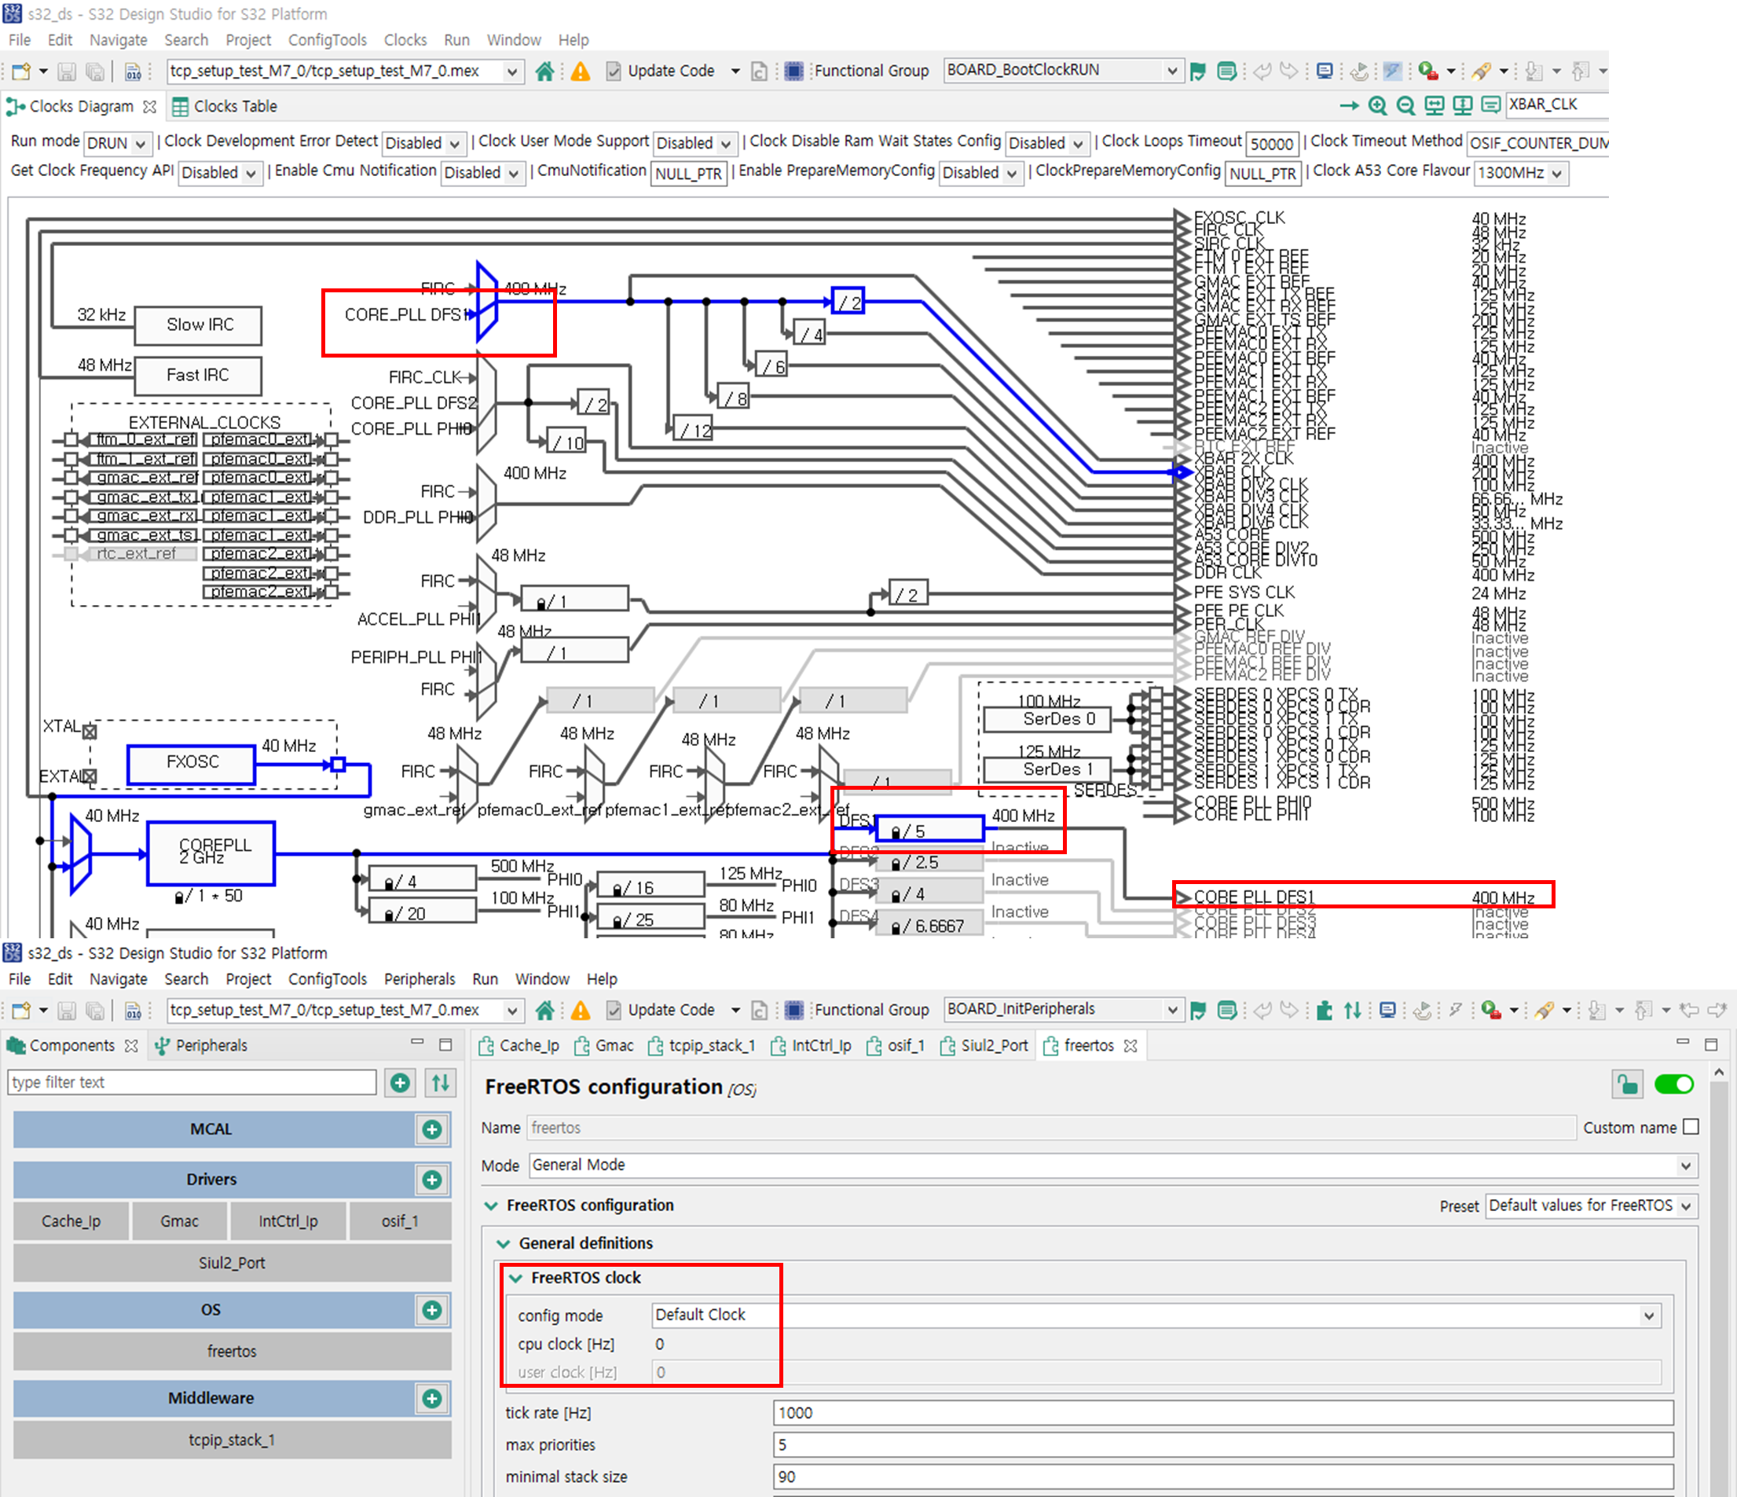This screenshot has width=1737, height=1497.
Task: Click the Home icon in Peripherals window toolbar
Action: [545, 1011]
